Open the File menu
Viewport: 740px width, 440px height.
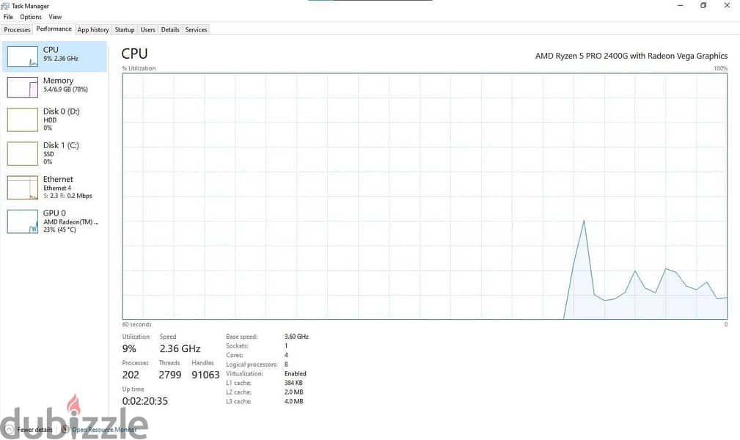(9, 17)
